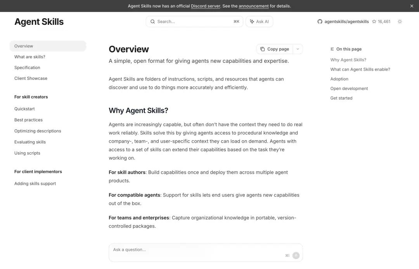419x269 pixels.
Task: Dismiss the announcement banner with X icon
Action: pyautogui.click(x=412, y=6)
